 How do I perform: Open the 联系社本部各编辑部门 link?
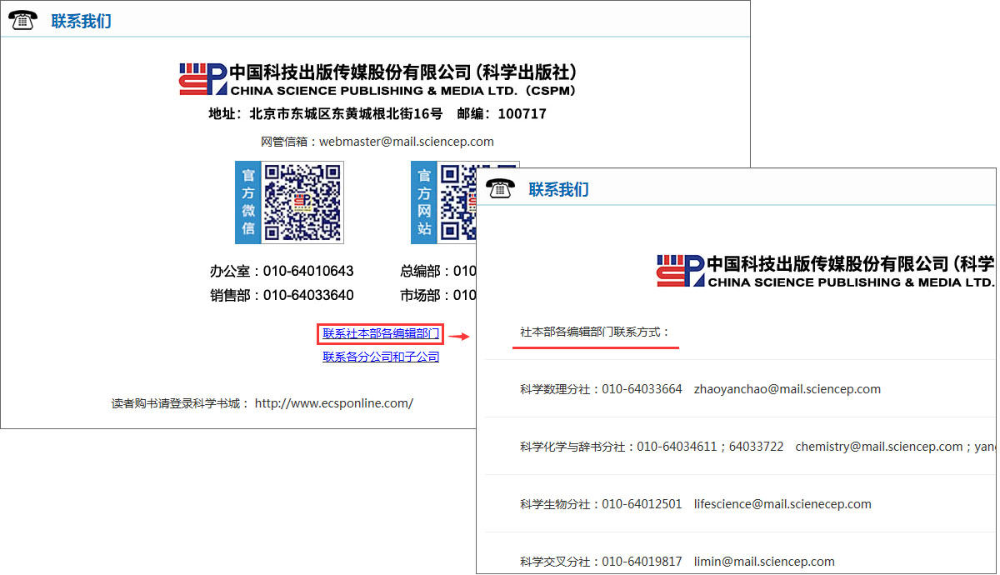[381, 334]
